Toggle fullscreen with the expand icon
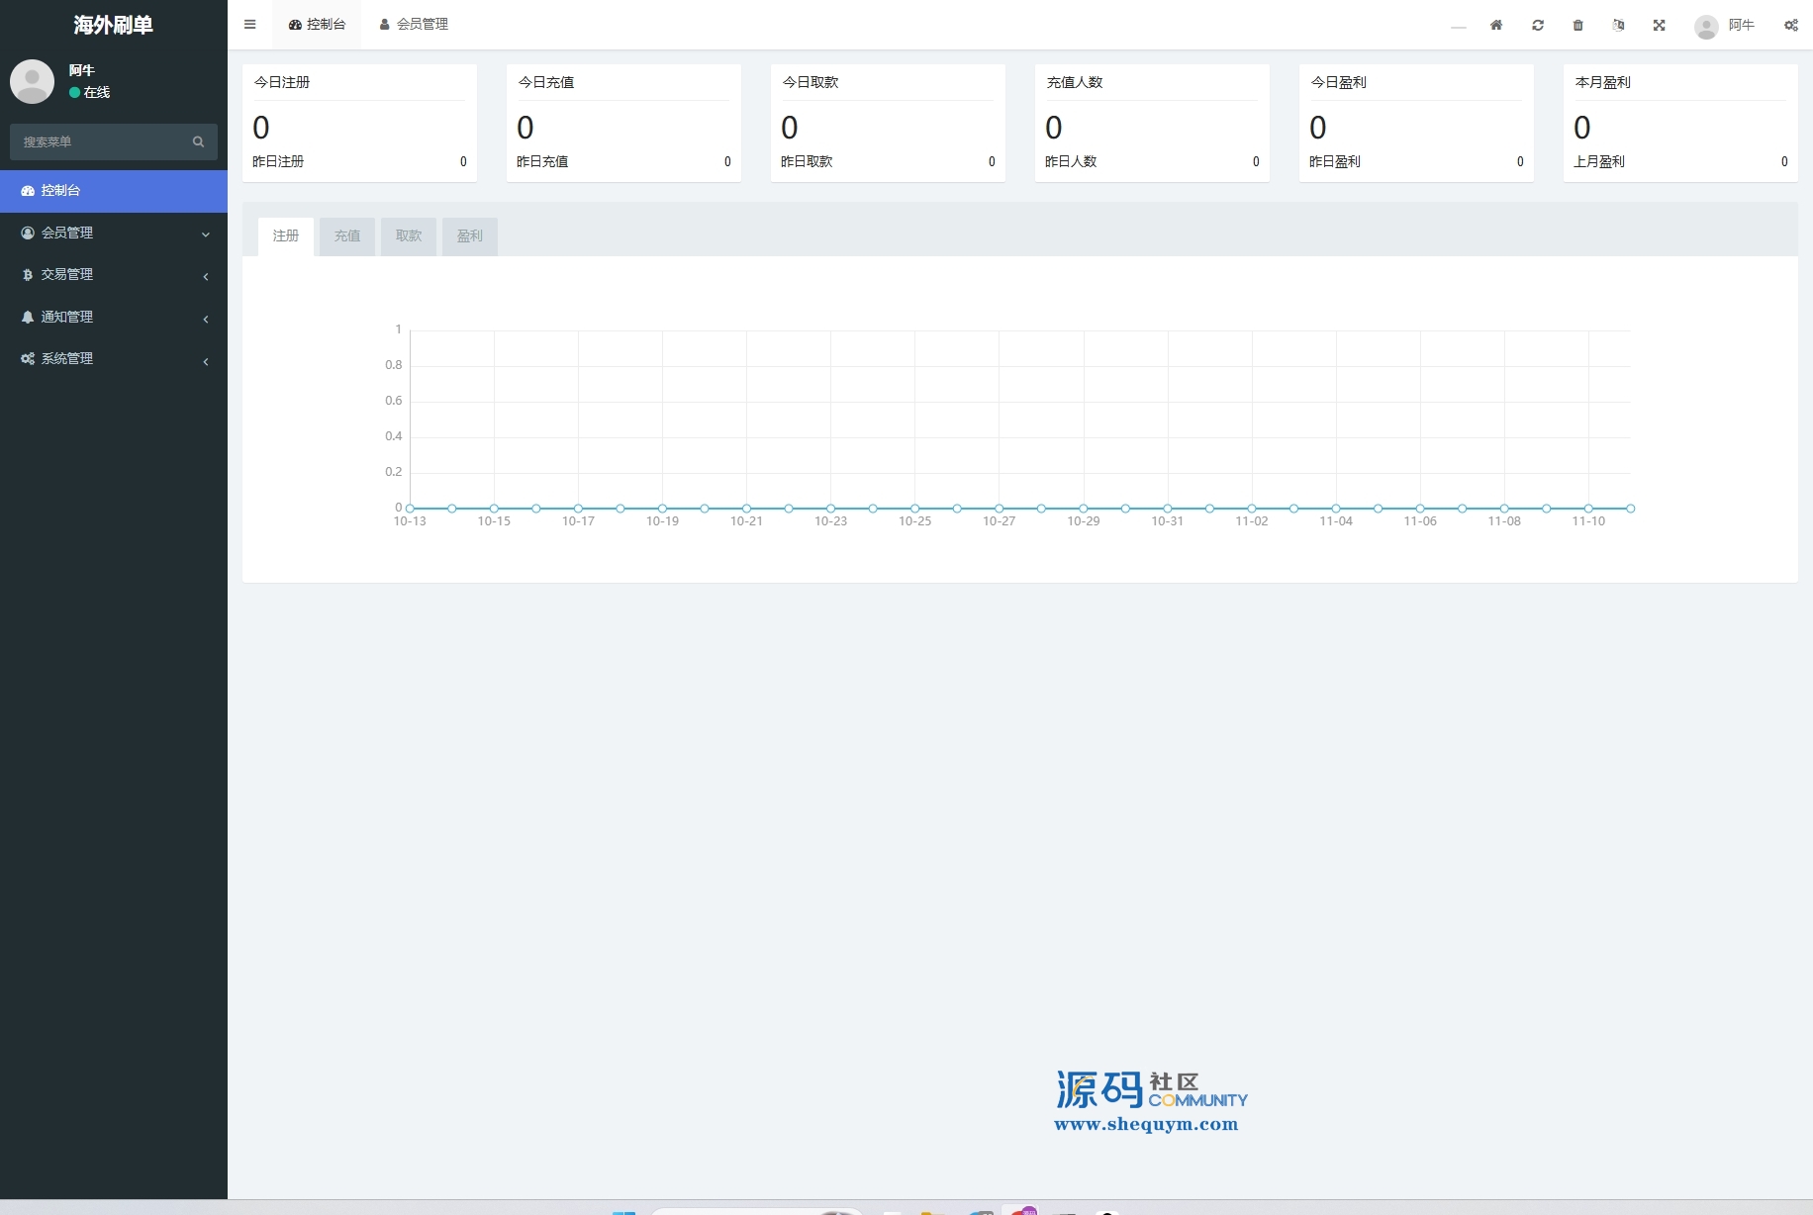Viewport: 1813px width, 1215px height. pos(1660,26)
